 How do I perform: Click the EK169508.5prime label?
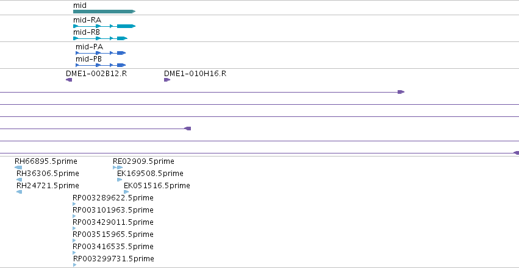tap(150, 174)
